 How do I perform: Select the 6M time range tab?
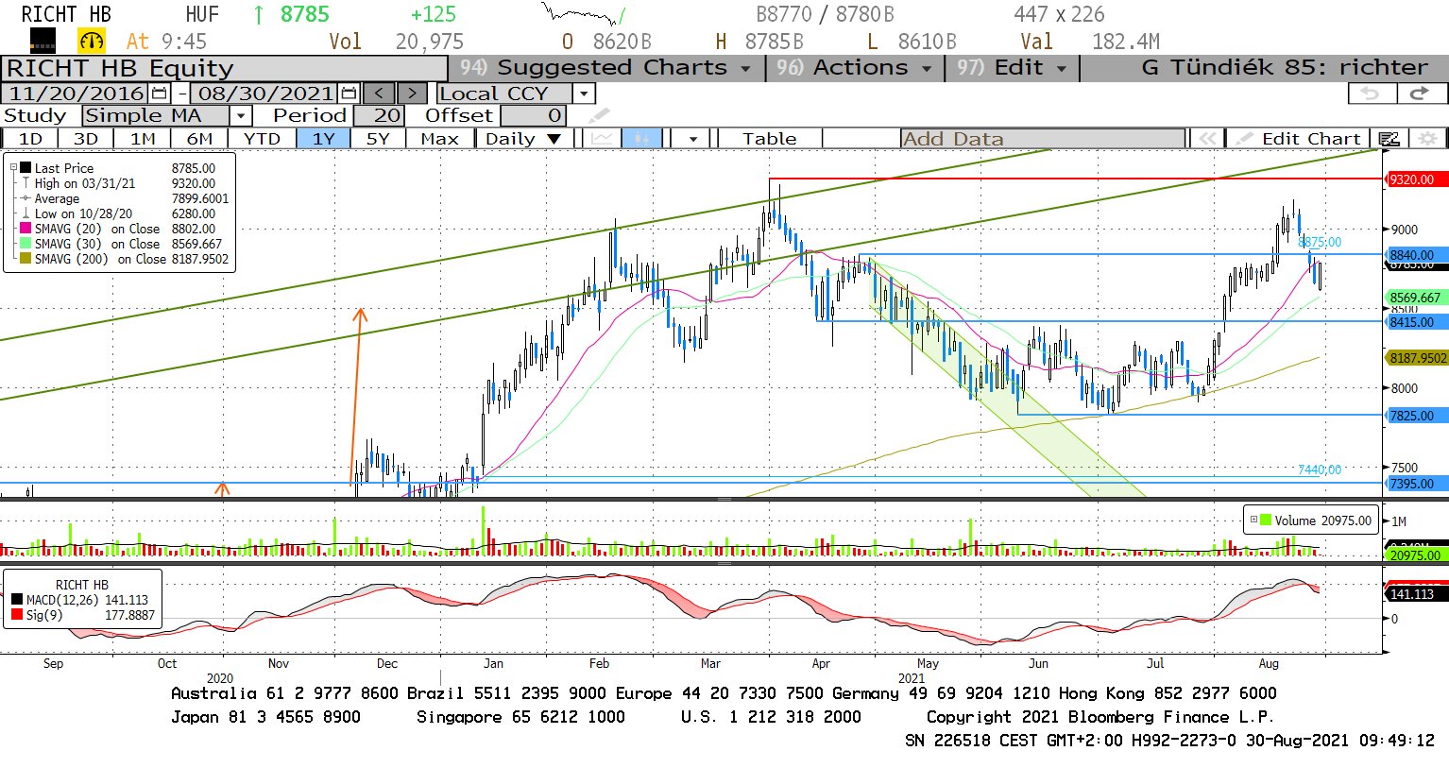pos(199,139)
